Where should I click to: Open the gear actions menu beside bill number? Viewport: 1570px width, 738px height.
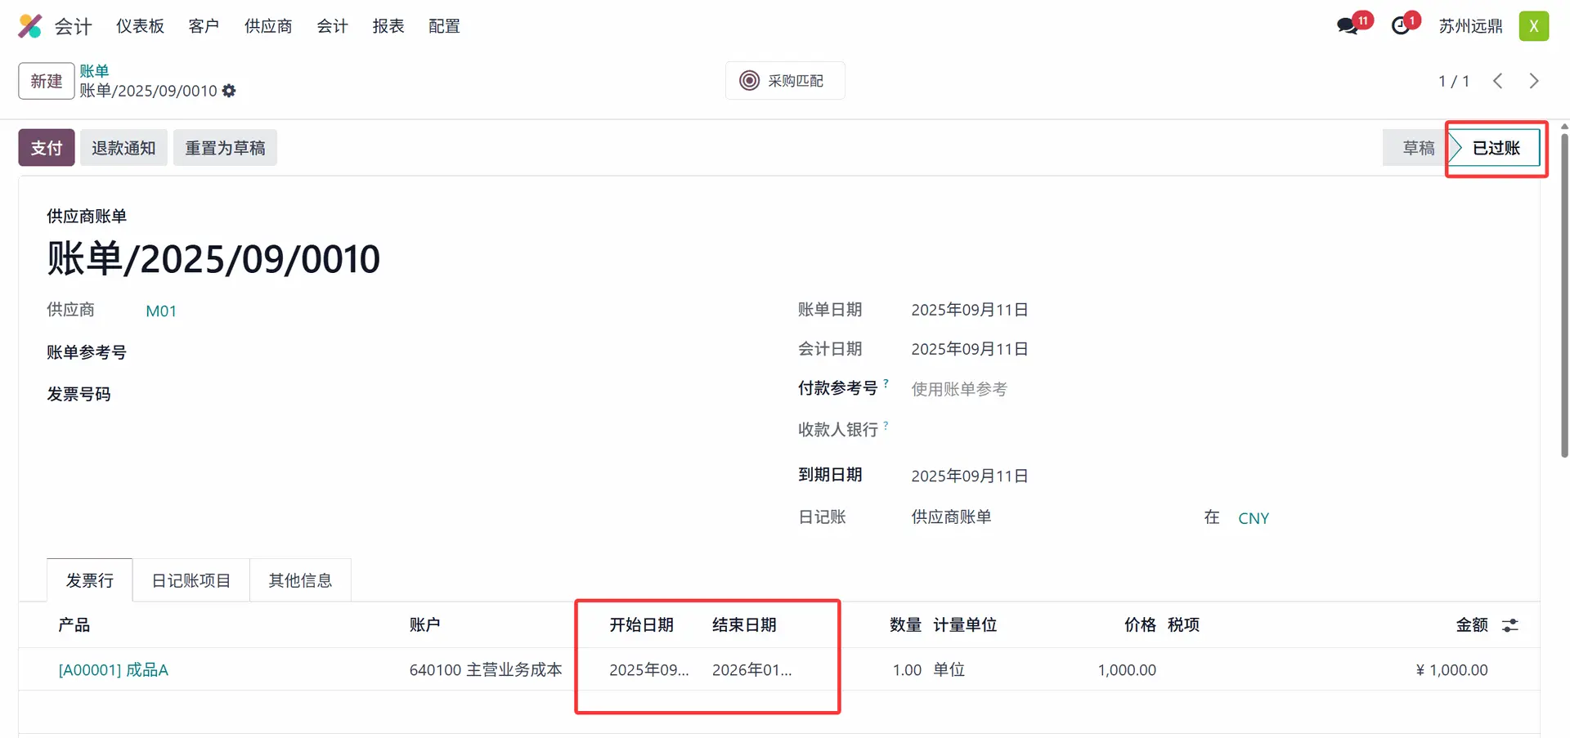pyautogui.click(x=229, y=91)
